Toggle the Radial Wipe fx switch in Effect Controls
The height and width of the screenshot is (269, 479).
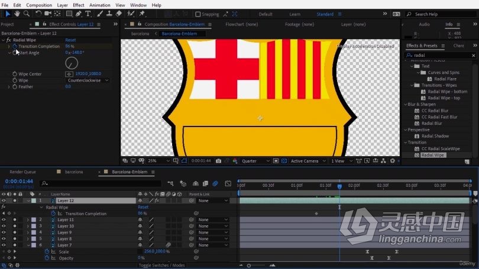click(x=8, y=40)
